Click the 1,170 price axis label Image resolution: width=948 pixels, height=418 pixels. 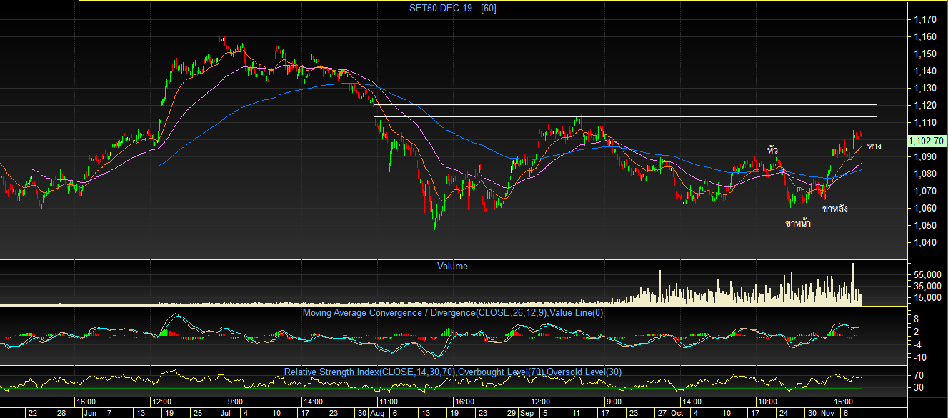tap(925, 19)
